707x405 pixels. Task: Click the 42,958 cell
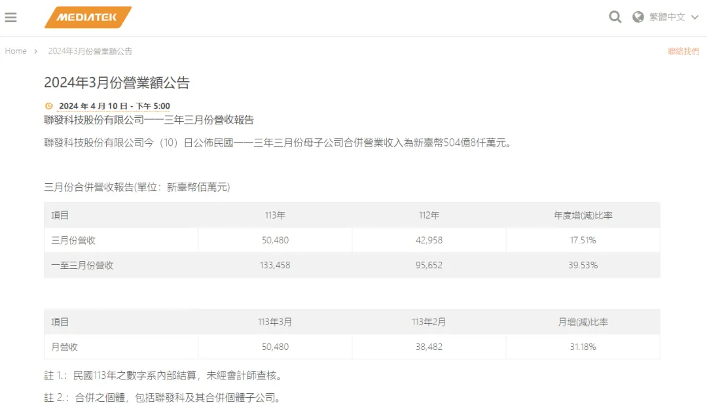[x=429, y=240]
